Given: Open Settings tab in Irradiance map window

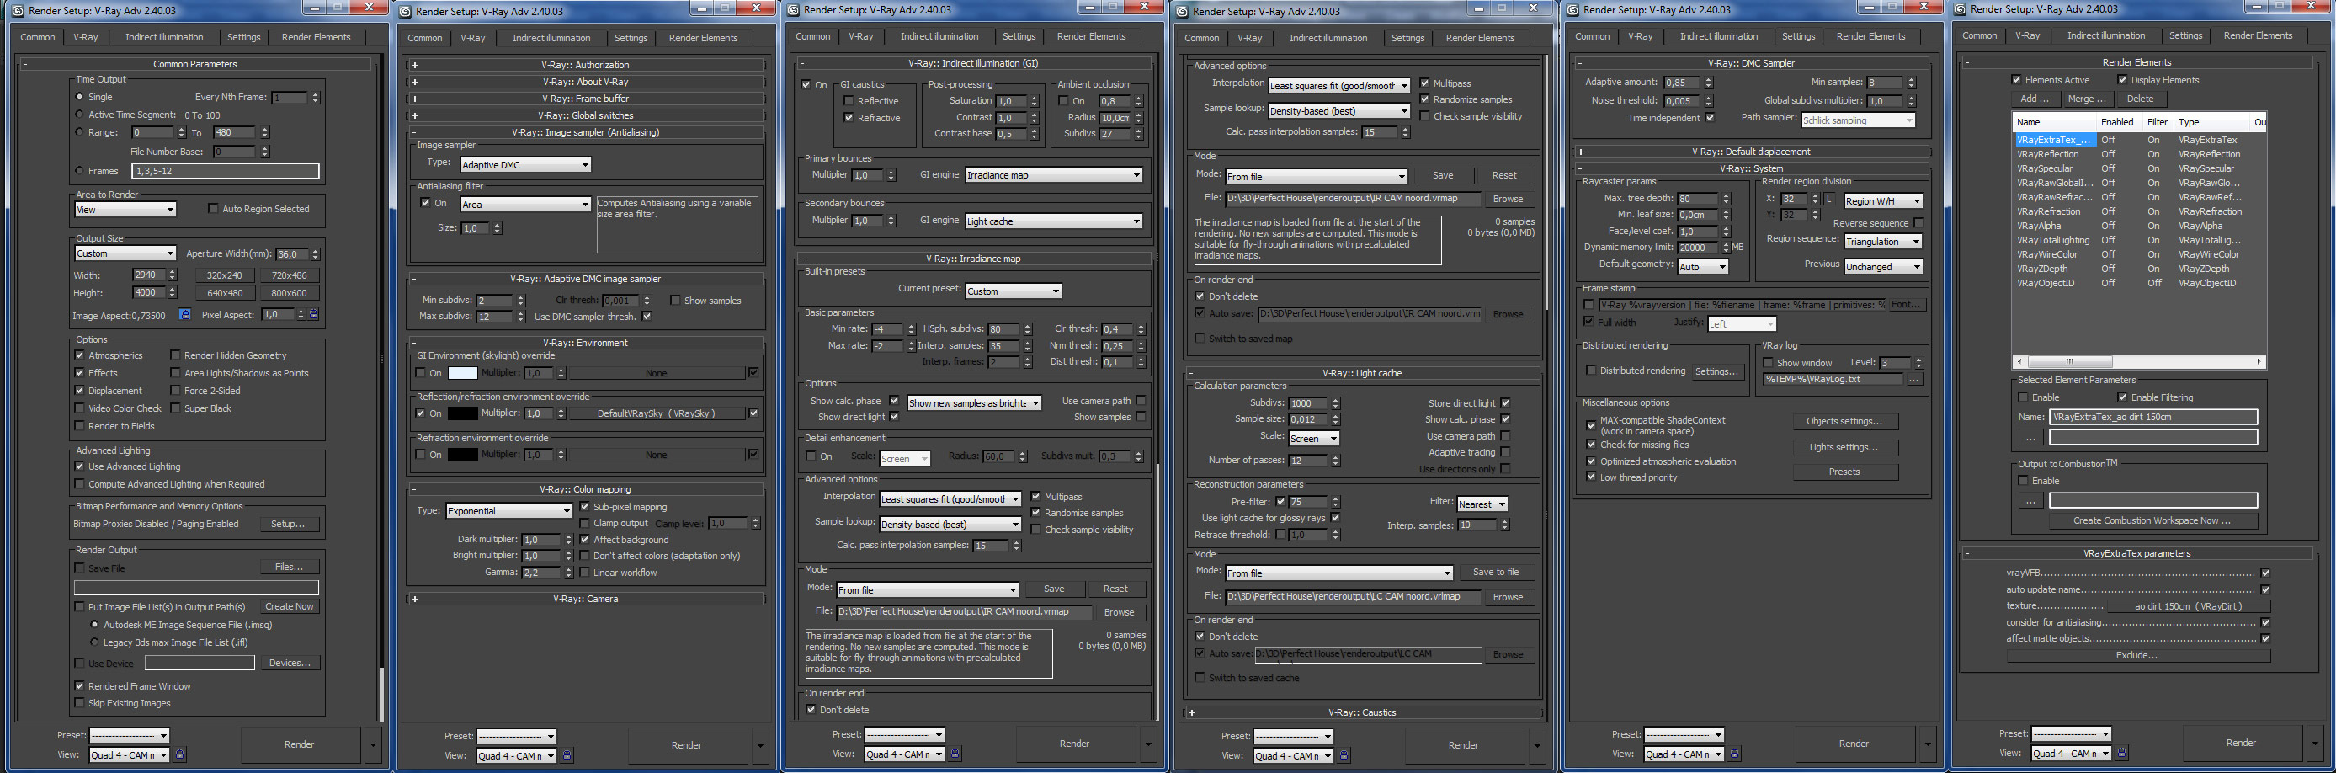Looking at the screenshot, I should click(x=1019, y=36).
